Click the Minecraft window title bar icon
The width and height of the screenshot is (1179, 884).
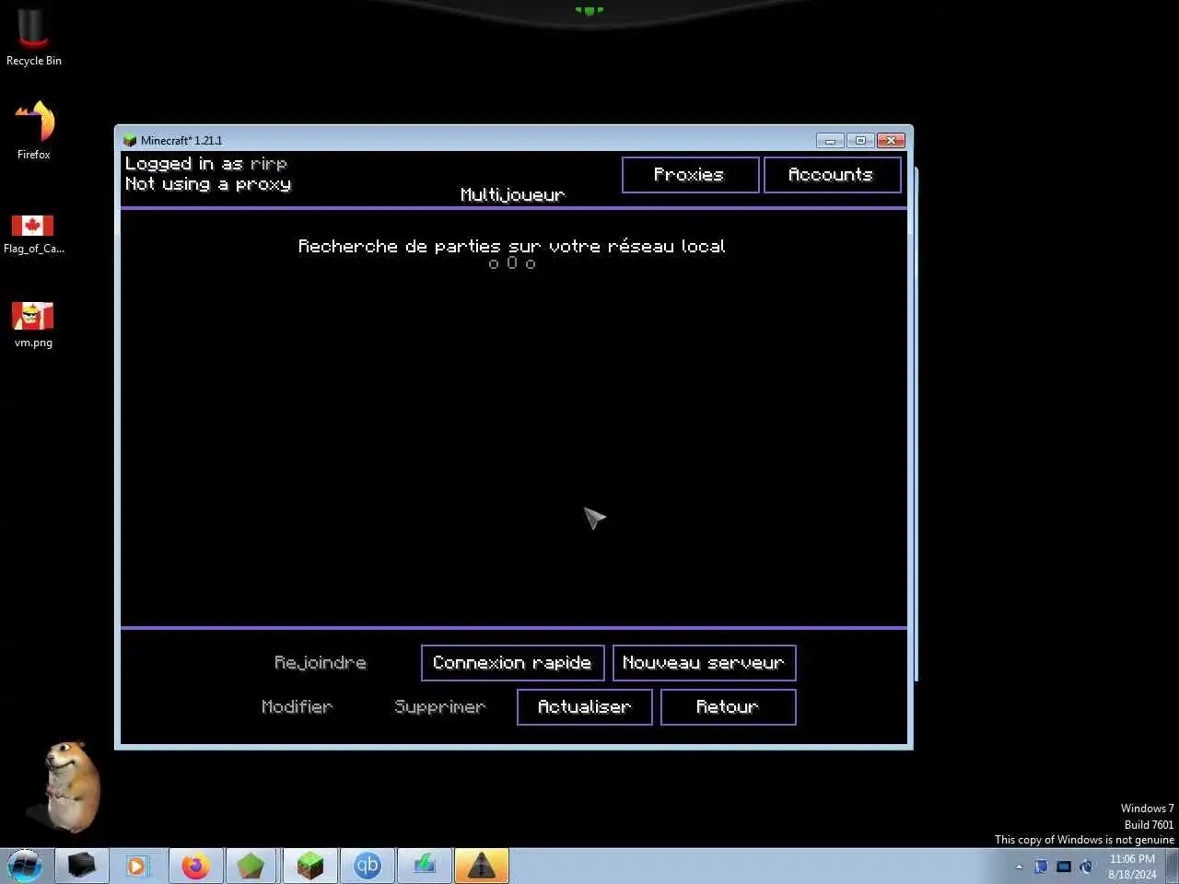click(x=130, y=141)
